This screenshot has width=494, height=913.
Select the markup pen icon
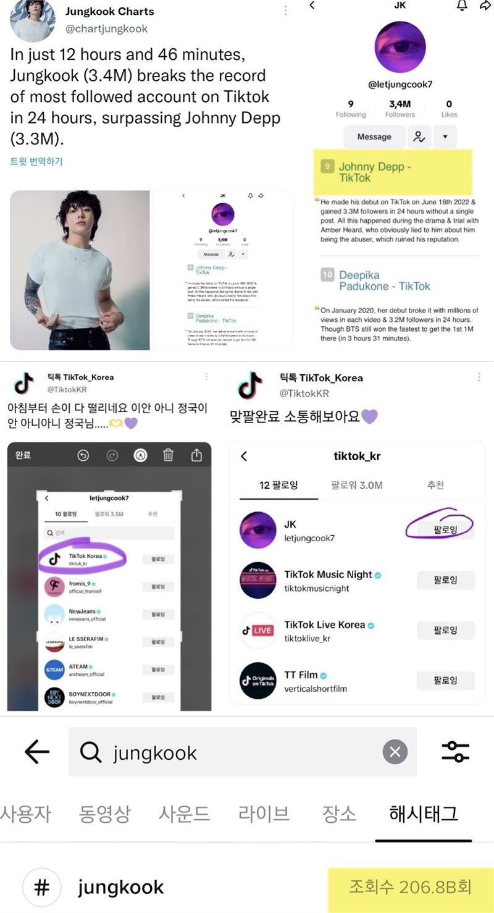point(140,455)
